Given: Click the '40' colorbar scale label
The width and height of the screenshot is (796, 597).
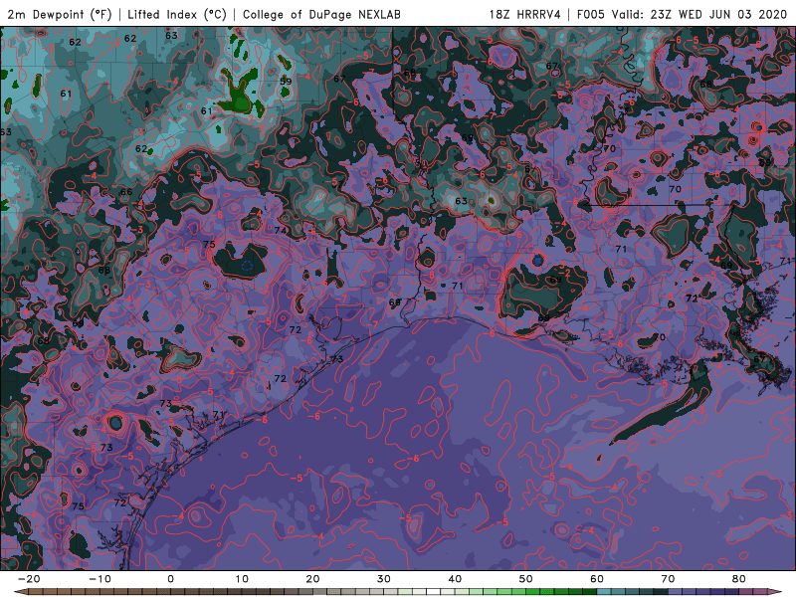Looking at the screenshot, I should (x=455, y=579).
